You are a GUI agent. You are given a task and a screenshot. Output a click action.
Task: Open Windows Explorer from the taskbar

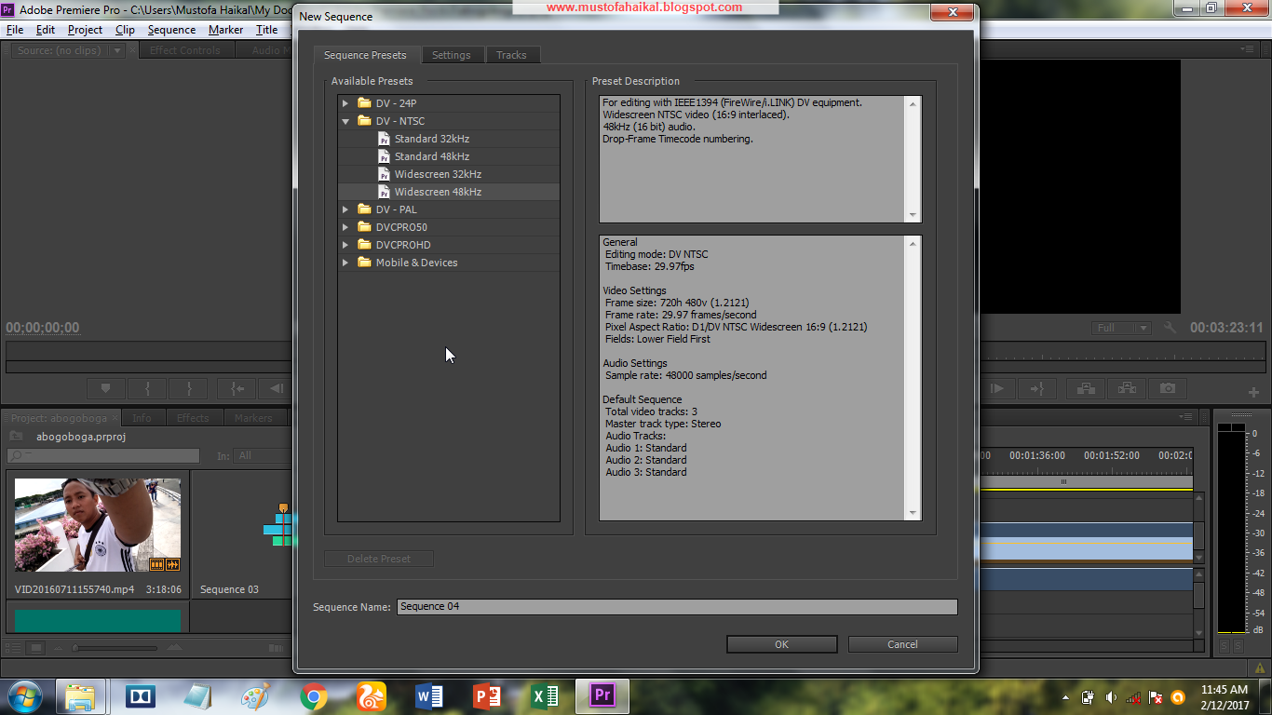81,695
